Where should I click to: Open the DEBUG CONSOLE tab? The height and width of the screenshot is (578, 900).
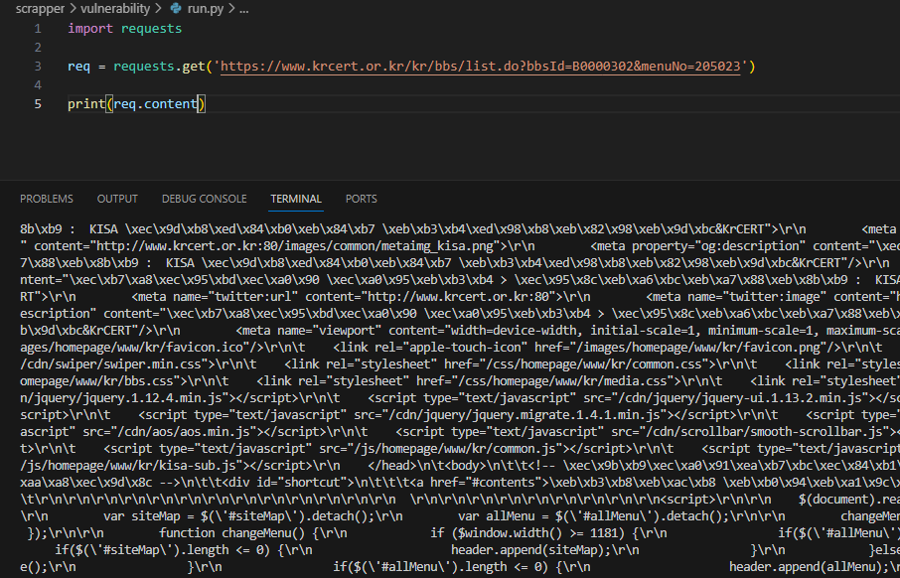pos(204,199)
